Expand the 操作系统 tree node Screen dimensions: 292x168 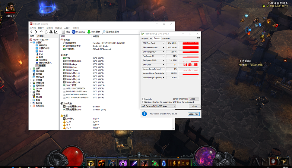(x=31, y=71)
